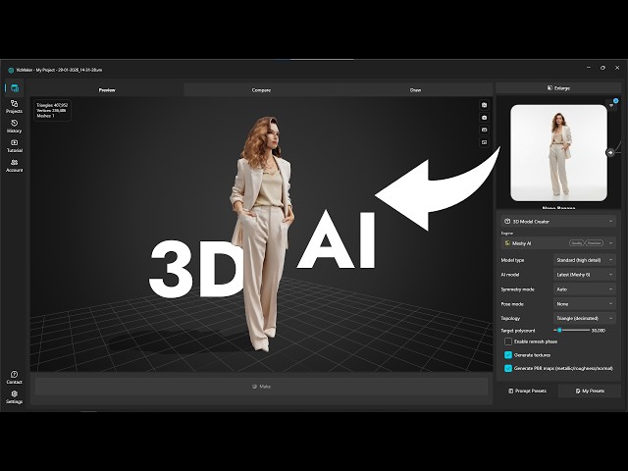
Task: Click the third icon in the viewport toolbar
Action: point(484,130)
